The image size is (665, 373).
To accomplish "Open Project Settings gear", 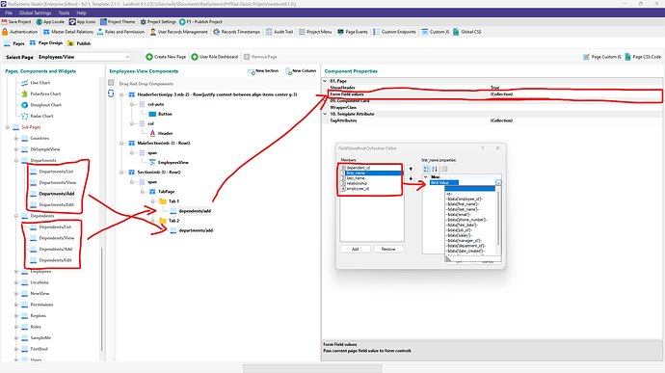I will click(158, 21).
